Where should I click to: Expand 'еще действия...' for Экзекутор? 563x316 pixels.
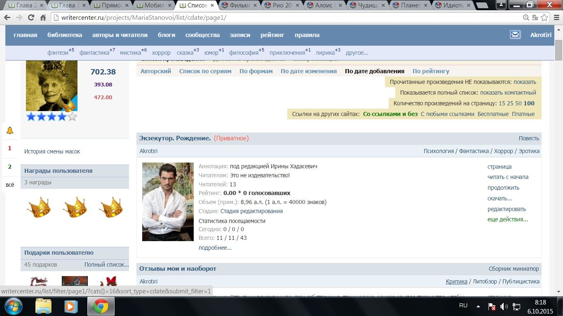click(507, 219)
